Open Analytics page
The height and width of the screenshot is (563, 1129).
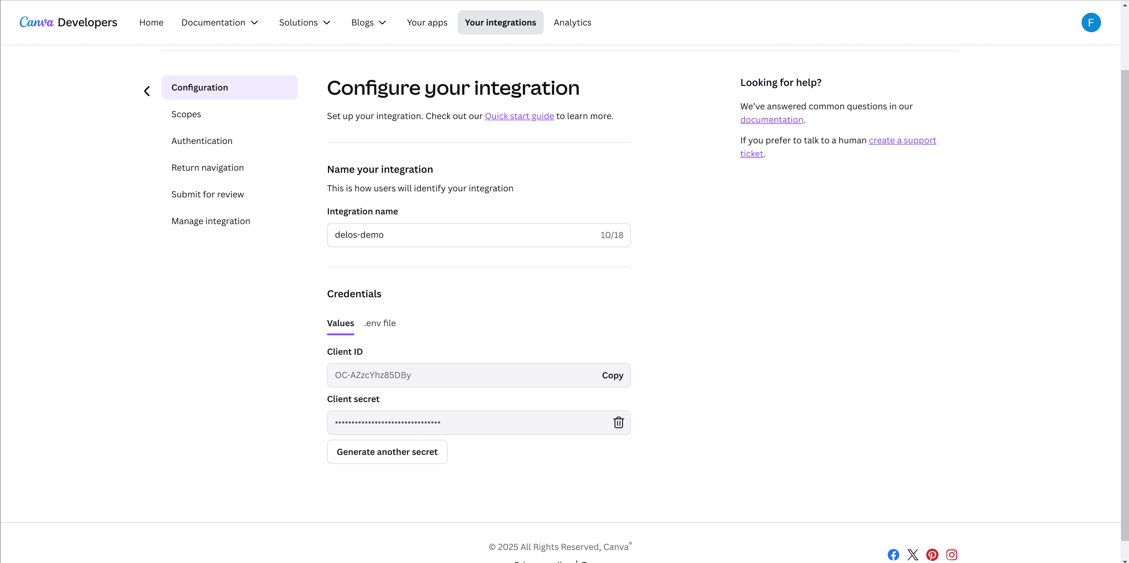[x=572, y=22]
